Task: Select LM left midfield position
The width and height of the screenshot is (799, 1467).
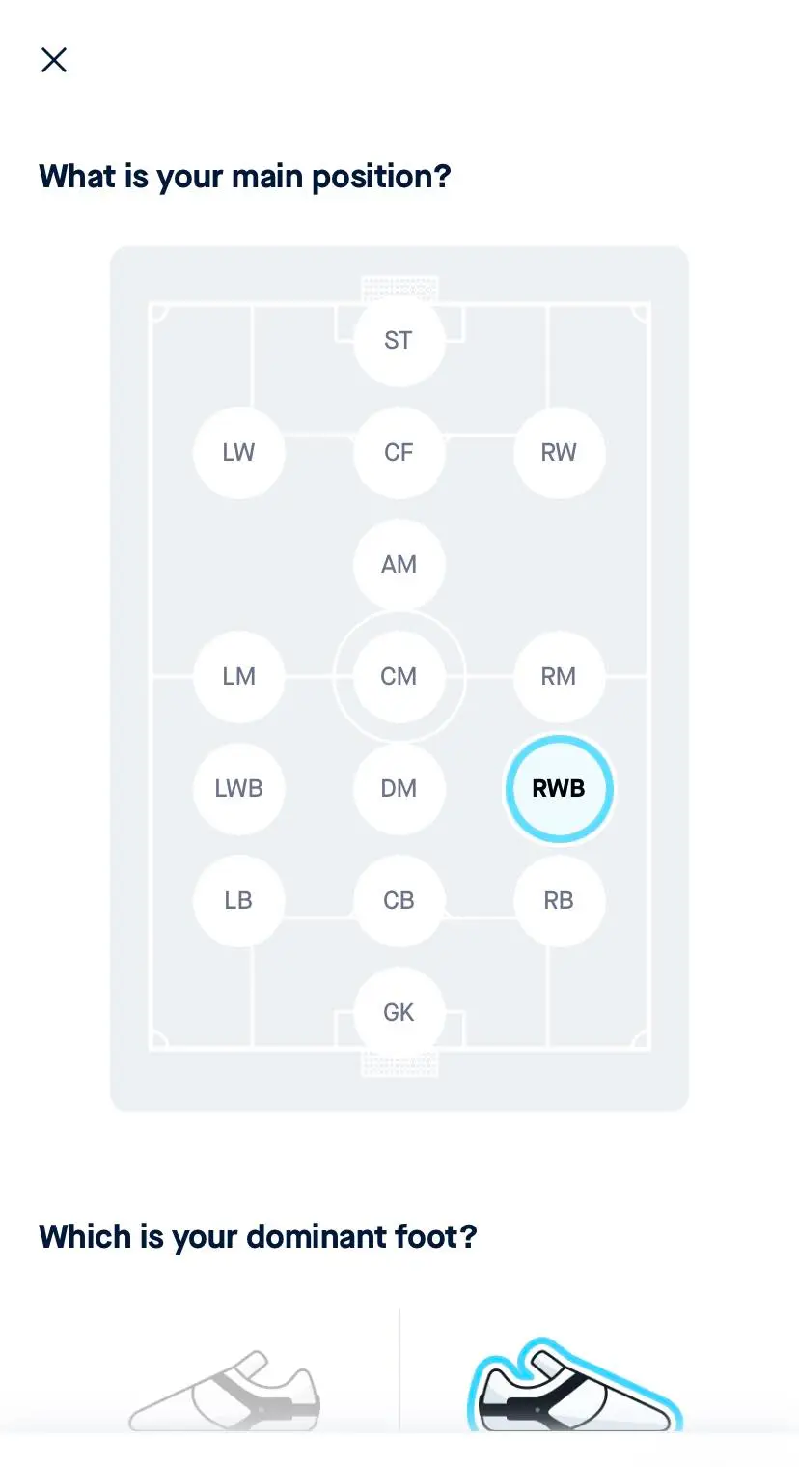Action: [238, 676]
